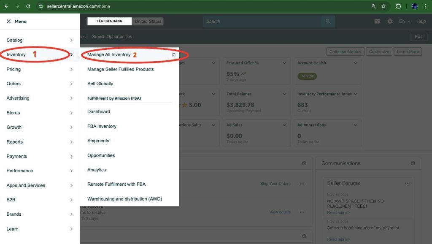
Task: Expand the Catalog submenu
Action: click(x=71, y=40)
